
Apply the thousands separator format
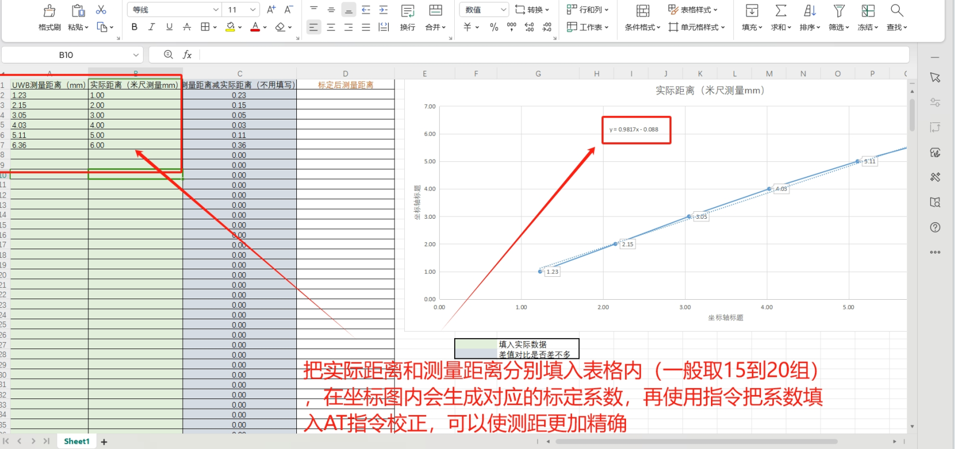click(x=512, y=27)
